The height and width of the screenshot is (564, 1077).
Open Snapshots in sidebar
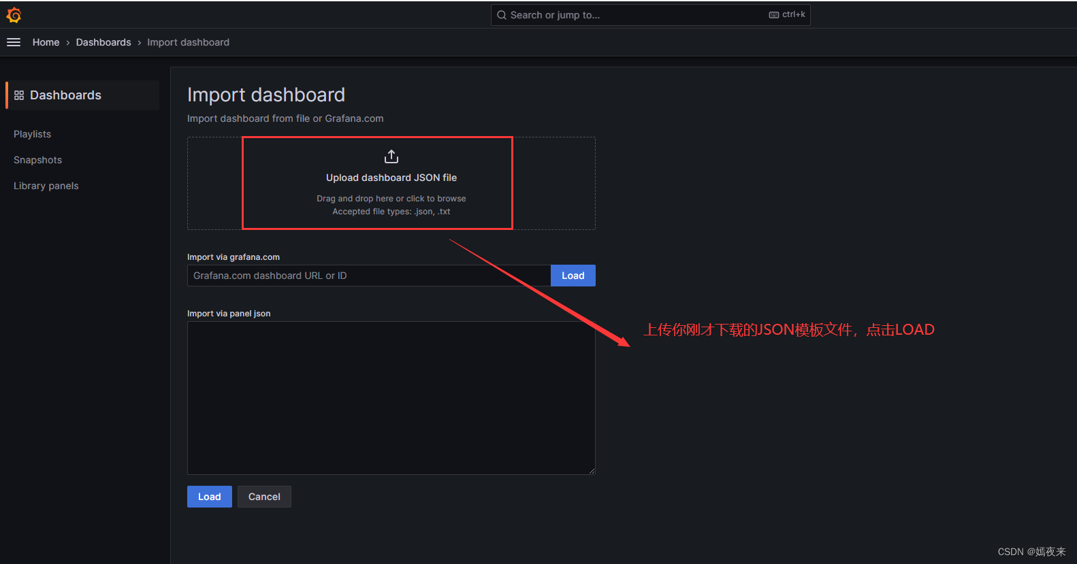point(37,160)
